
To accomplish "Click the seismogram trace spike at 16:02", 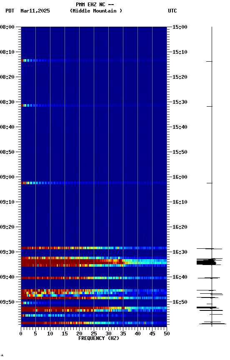I will pos(209,183).
